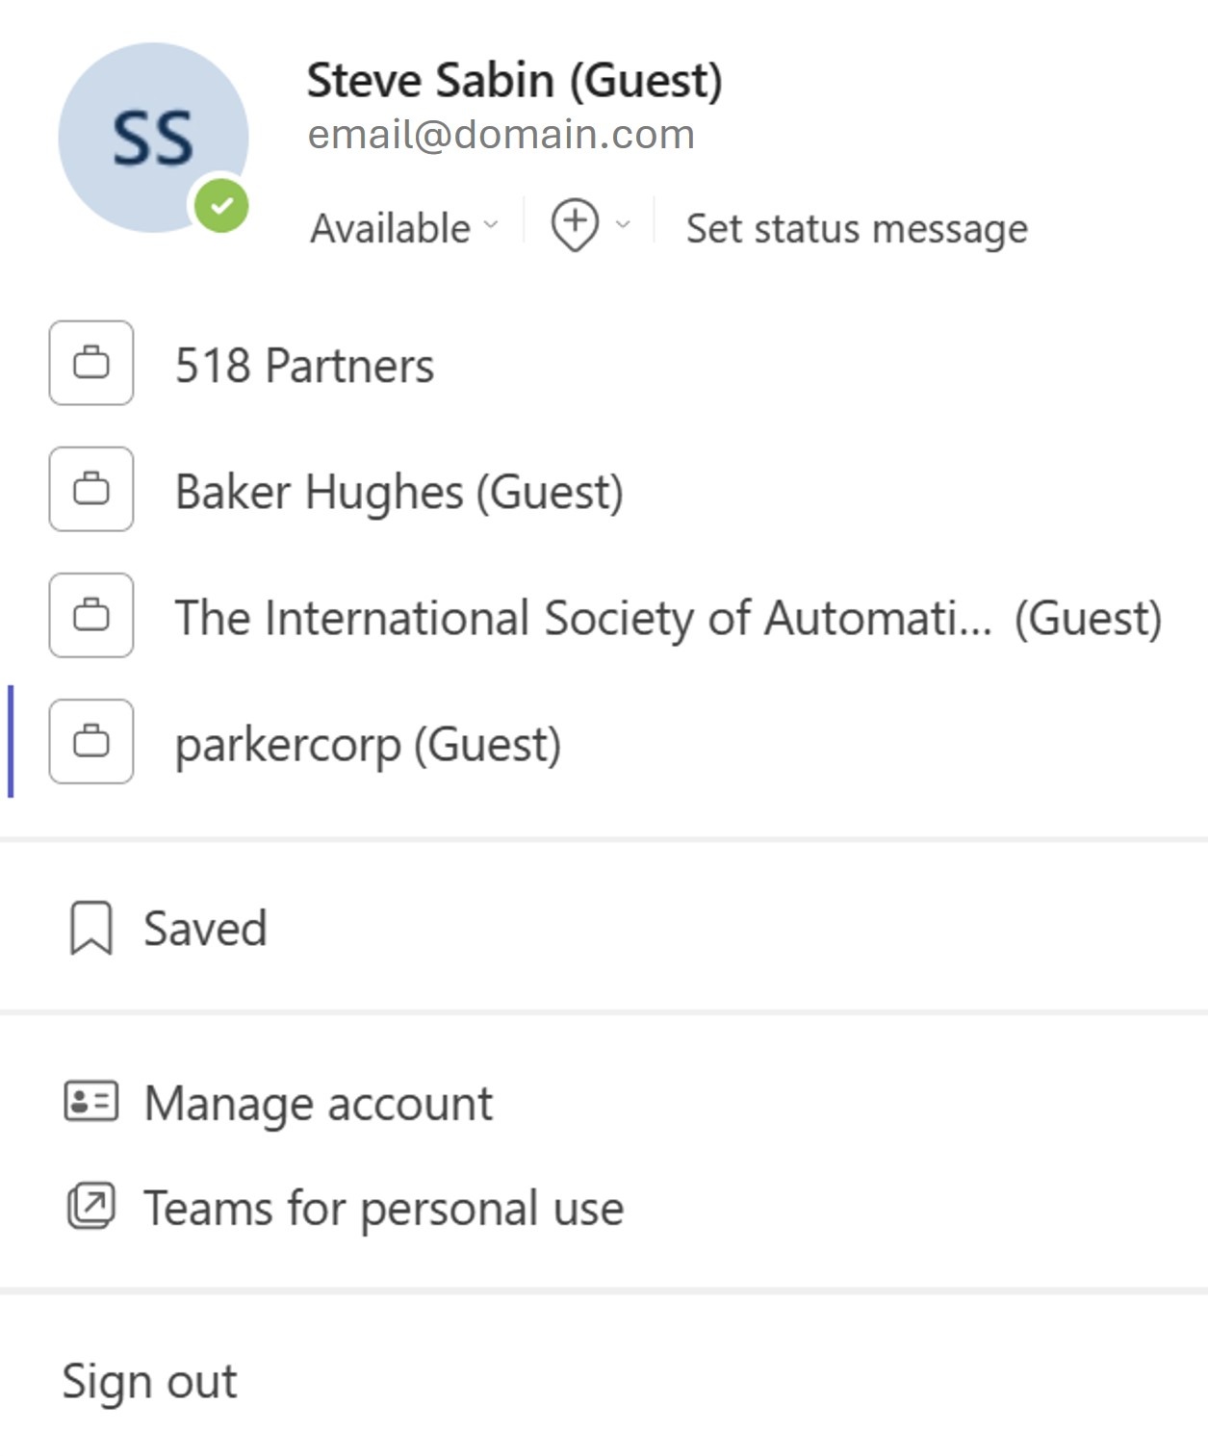Click the International Society briefcase icon

pos(91,615)
